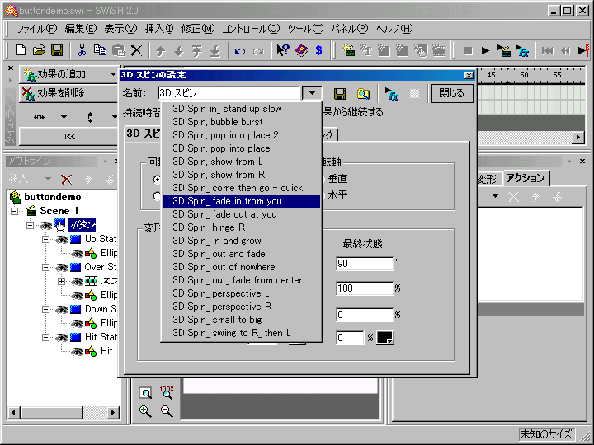Collapse ボタン tree node
Viewport: 594px width, 445px height.
pos(30,225)
